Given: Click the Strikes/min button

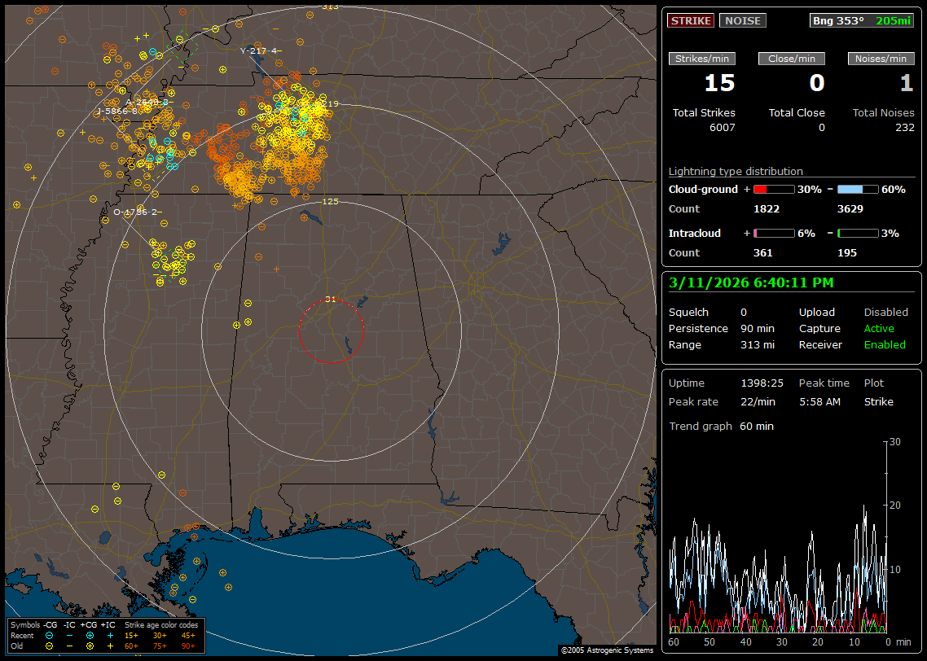Looking at the screenshot, I should click(702, 59).
